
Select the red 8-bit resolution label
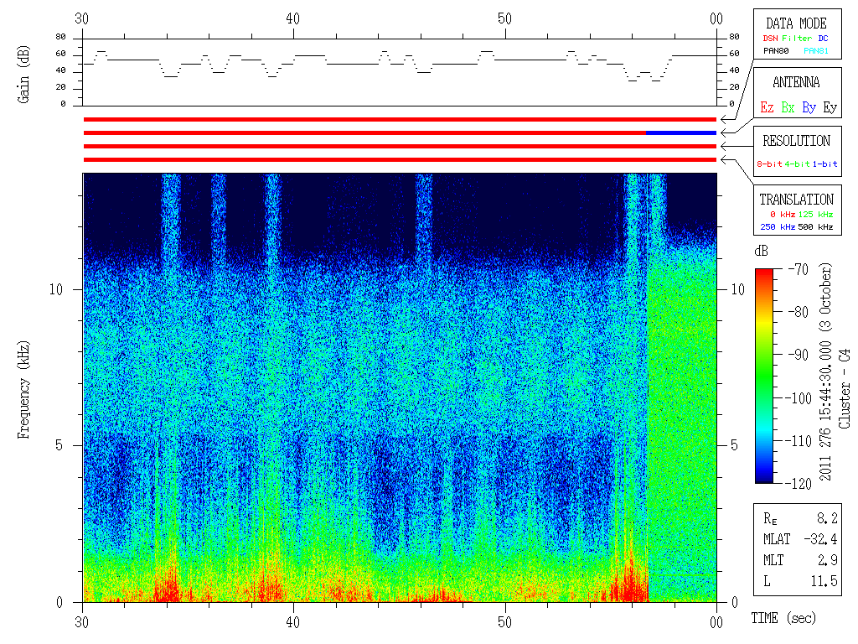[x=769, y=164]
